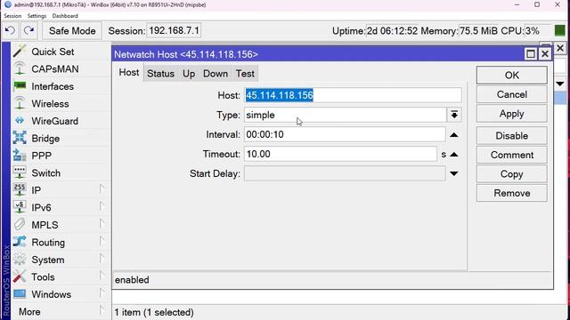Open WireGuard icon in sidebar
The height and width of the screenshot is (320, 570).
20,121
